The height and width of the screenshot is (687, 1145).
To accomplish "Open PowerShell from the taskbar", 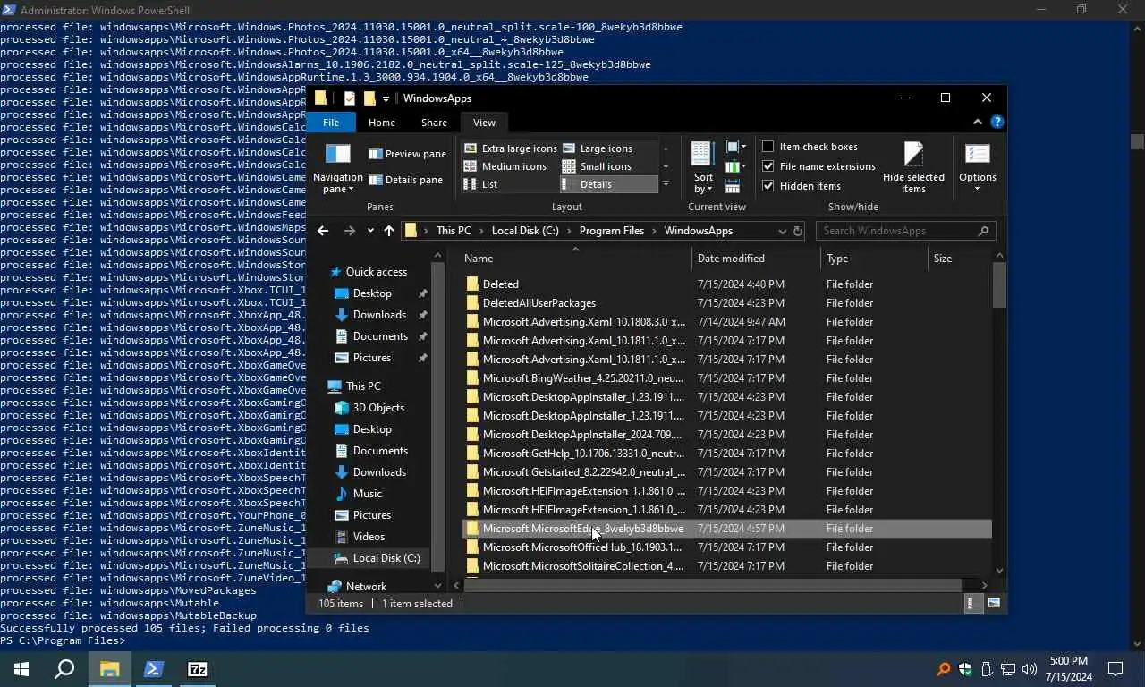I will [x=154, y=669].
